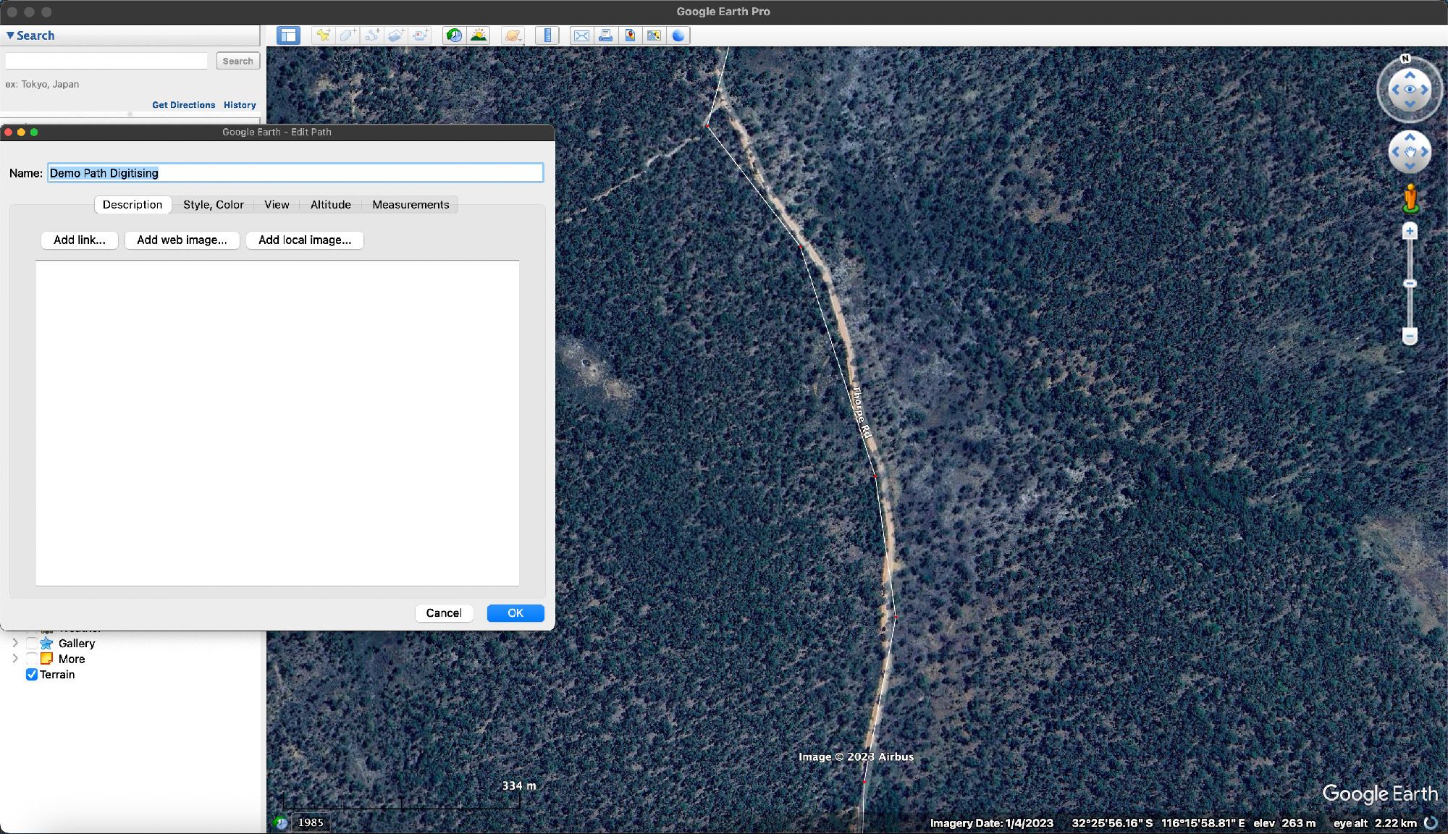The image size is (1448, 834).
Task: Click the Search button
Action: [237, 62]
